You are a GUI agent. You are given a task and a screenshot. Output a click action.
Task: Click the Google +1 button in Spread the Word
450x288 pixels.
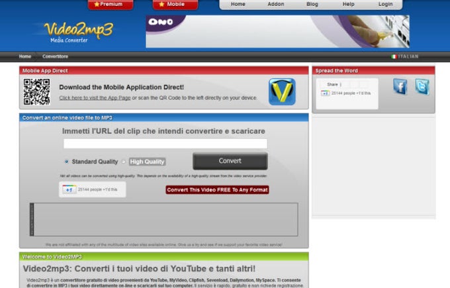coord(325,93)
